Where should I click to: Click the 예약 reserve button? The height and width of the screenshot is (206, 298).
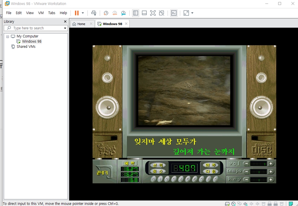(x=130, y=163)
